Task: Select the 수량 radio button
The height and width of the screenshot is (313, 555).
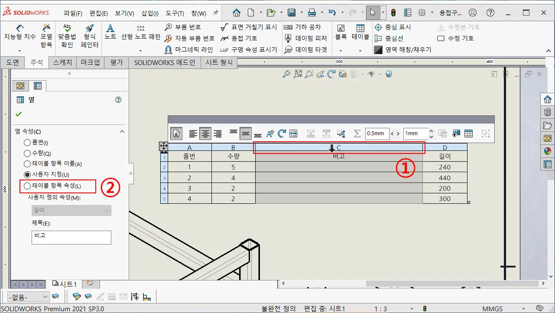Action: pyautogui.click(x=27, y=153)
